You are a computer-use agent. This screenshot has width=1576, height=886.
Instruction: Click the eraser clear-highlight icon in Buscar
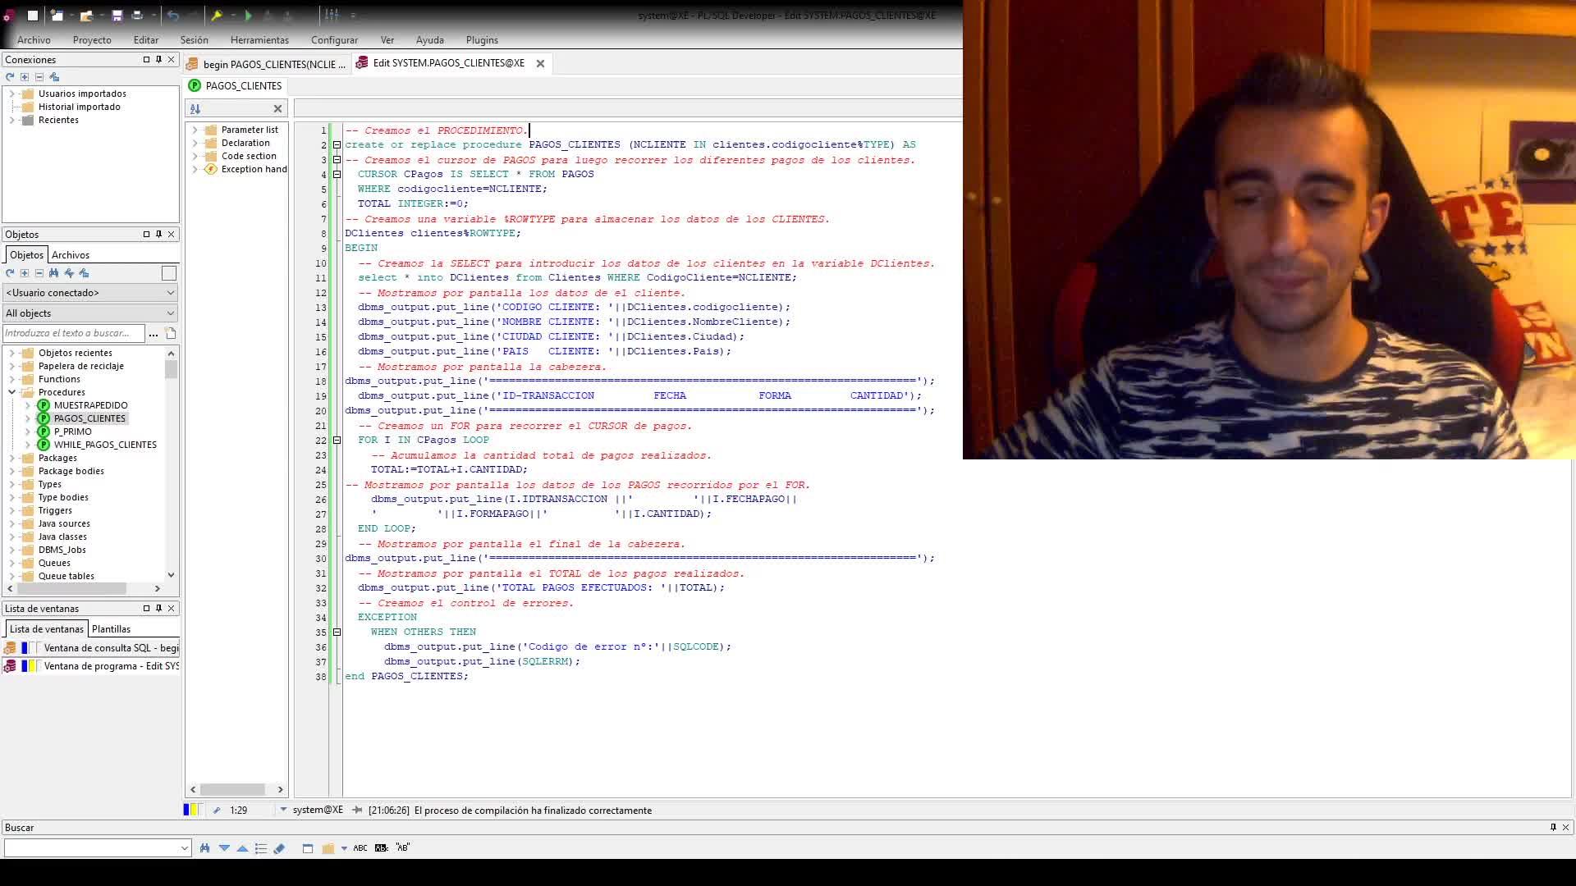click(x=279, y=848)
